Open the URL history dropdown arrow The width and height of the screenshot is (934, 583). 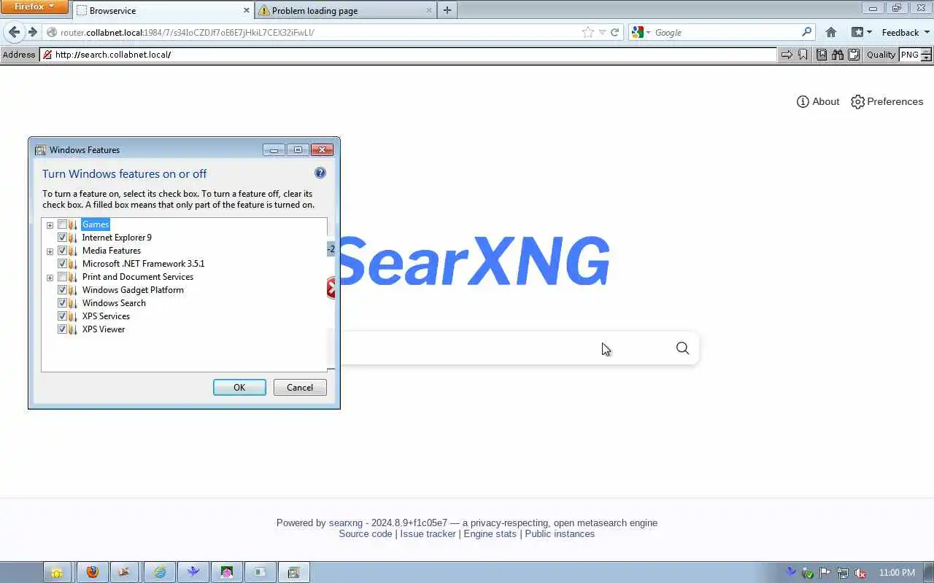pos(602,32)
